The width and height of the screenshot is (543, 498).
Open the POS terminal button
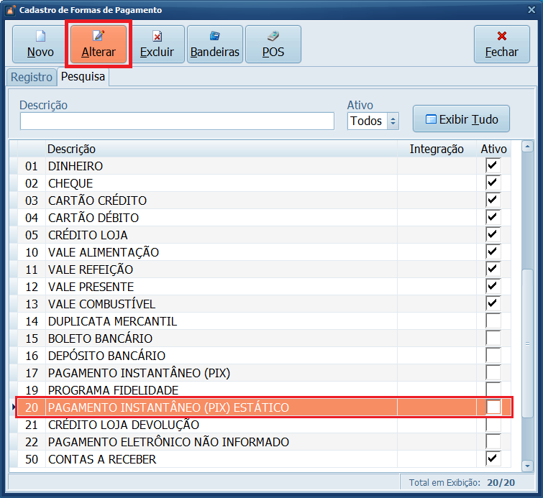(x=273, y=45)
